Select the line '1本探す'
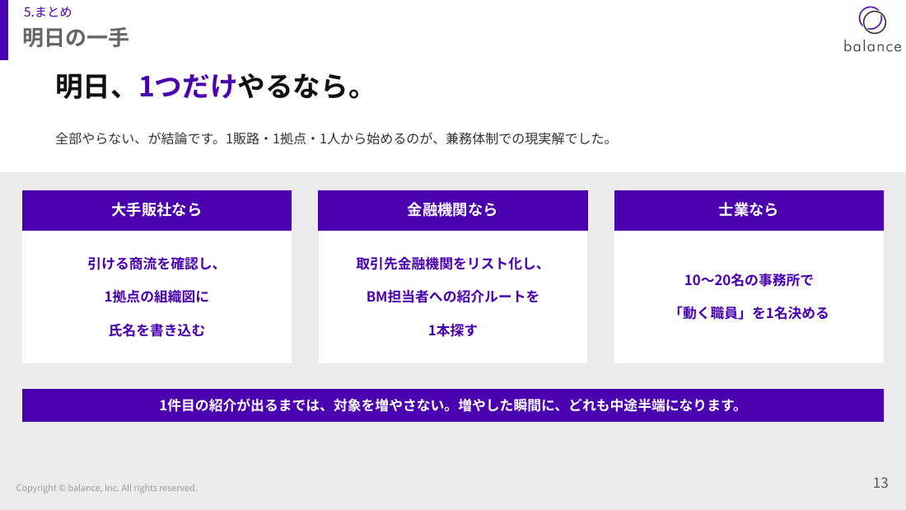Image resolution: width=906 pixels, height=510 pixels. pos(452,330)
